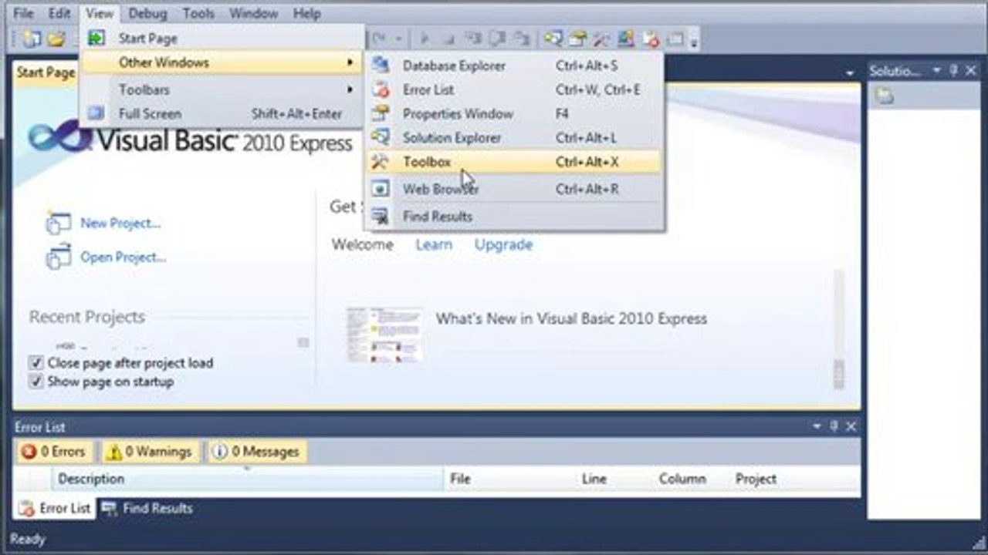Click the New Project toolbar icon
This screenshot has width=988, height=555.
pos(32,39)
